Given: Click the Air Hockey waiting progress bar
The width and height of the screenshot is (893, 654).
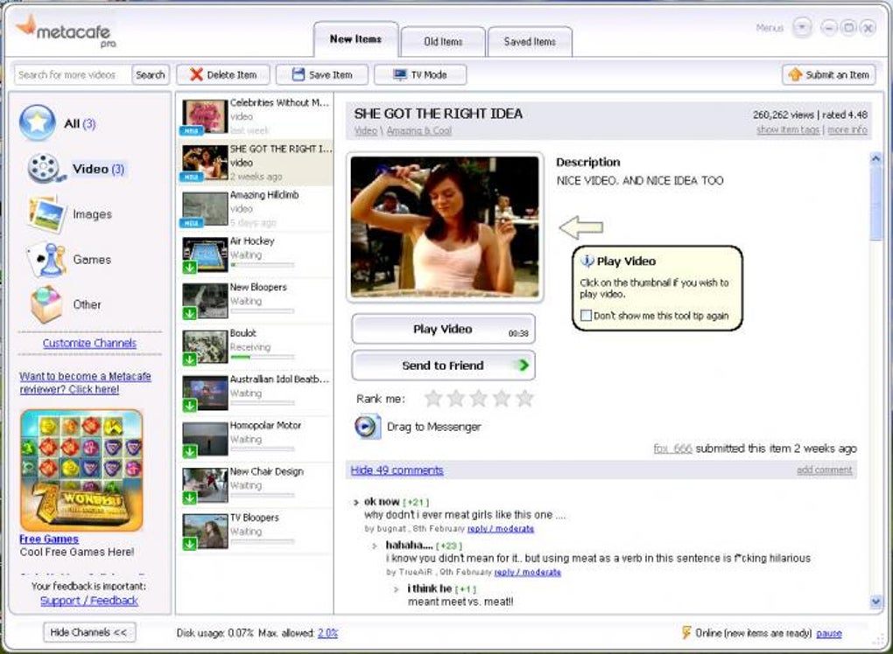Looking at the screenshot, I should [263, 264].
